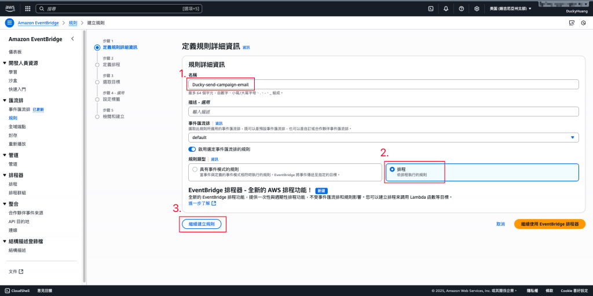Image resolution: width=593 pixels, height=296 pixels.
Task: Open 快速入門 in sidebar
Action: click(x=17, y=89)
